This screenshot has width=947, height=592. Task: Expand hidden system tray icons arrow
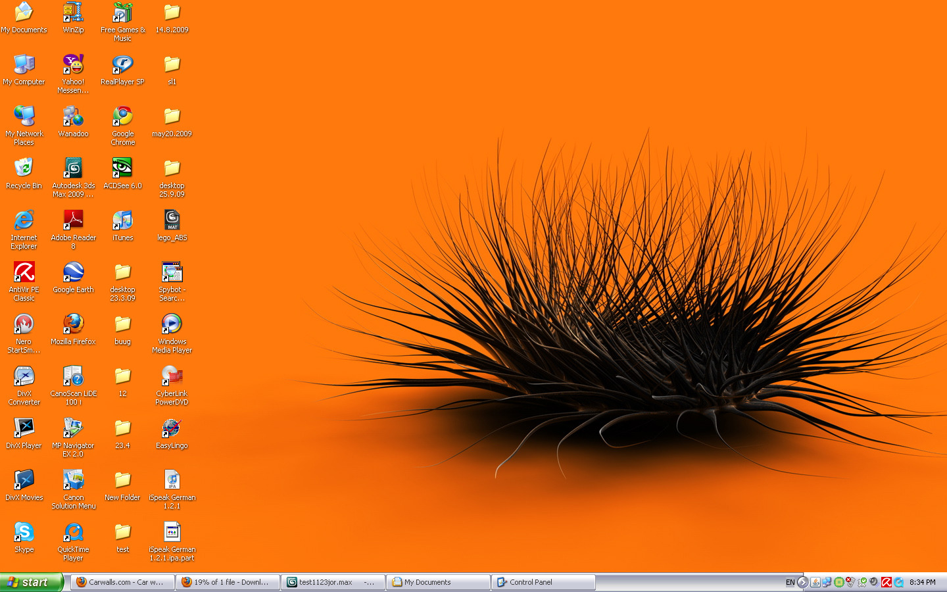pos(802,582)
